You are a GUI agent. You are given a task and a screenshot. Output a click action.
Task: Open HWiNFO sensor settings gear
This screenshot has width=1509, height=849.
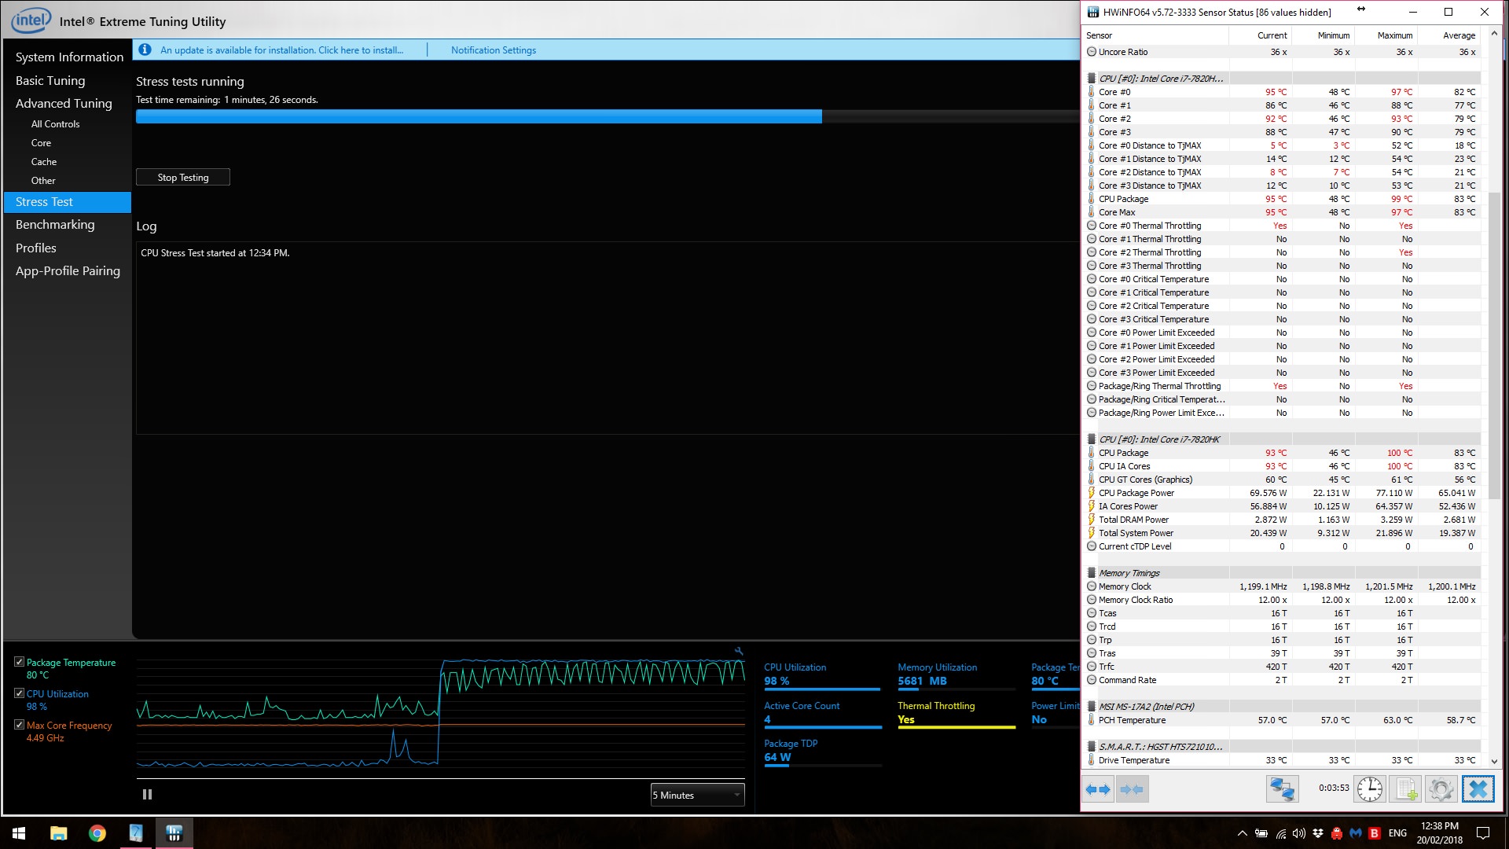tap(1441, 789)
